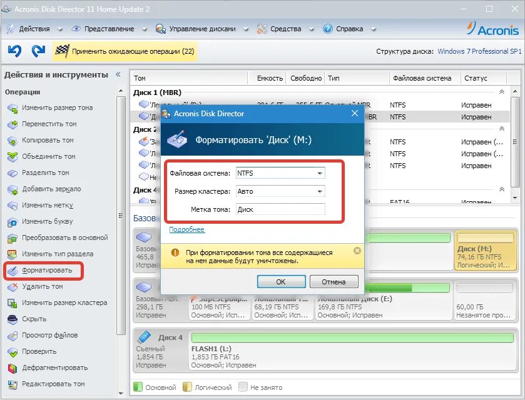Select the 60,00 ГБ unallocated space block
525x400 pixels.
pyautogui.click(x=485, y=301)
